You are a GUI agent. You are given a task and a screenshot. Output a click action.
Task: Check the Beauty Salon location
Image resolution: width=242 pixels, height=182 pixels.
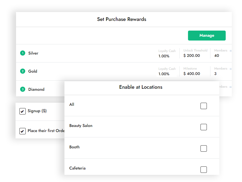(204, 127)
